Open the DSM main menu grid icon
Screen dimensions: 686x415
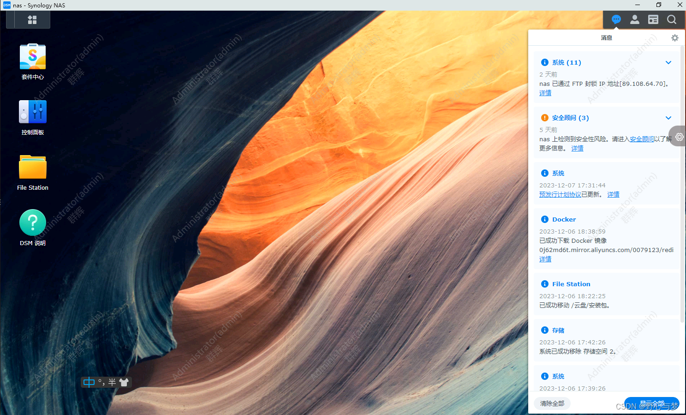32,20
